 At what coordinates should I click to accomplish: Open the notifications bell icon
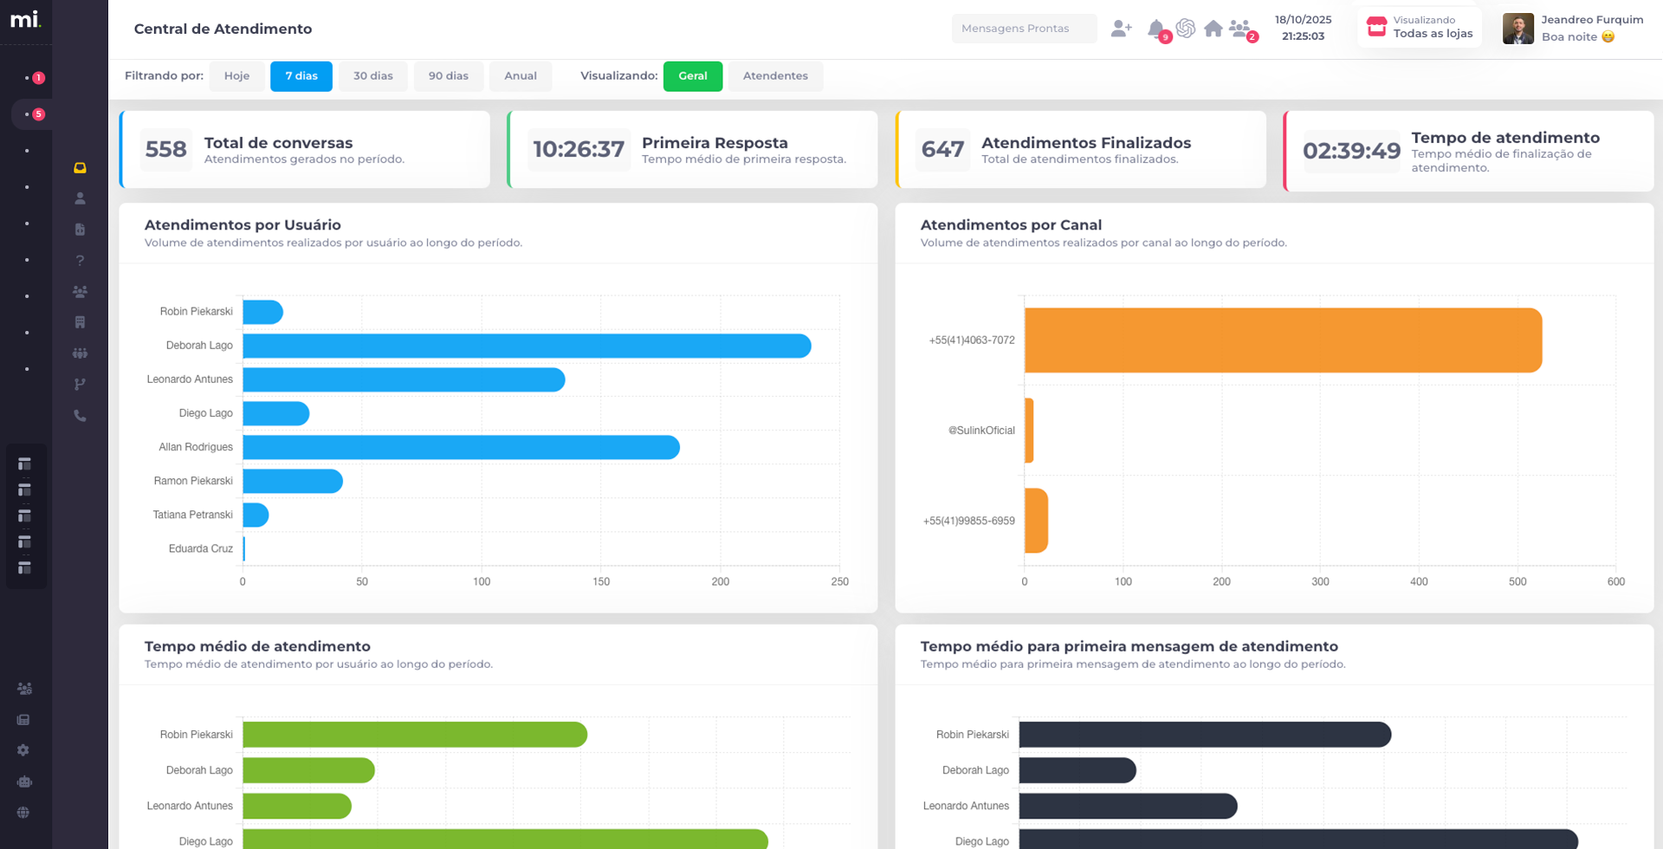click(1155, 29)
